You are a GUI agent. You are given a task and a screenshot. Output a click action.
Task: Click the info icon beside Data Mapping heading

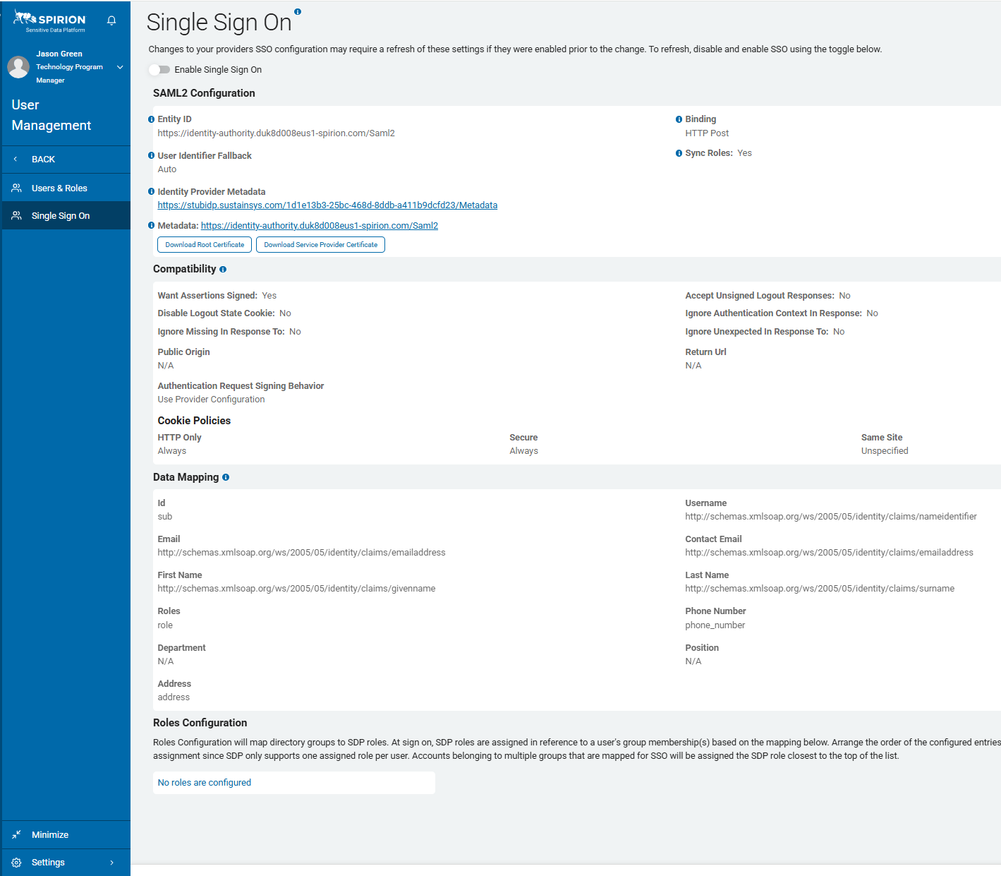pos(226,477)
